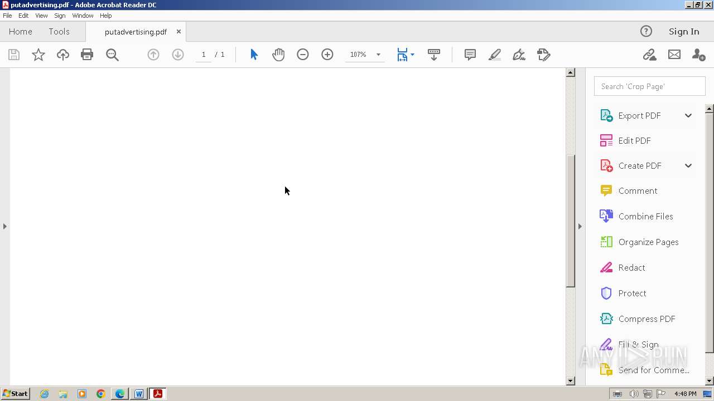Switch to the Tools tab
This screenshot has height=401, width=714.
(x=59, y=32)
